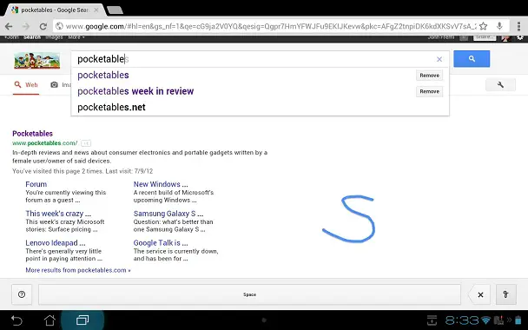This screenshot has height=330, width=528.
Task: Reload the page with the refresh icon
Action: point(43,26)
